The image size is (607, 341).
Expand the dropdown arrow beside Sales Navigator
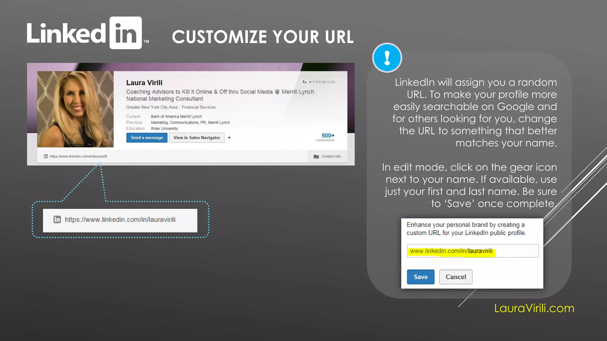tap(229, 138)
